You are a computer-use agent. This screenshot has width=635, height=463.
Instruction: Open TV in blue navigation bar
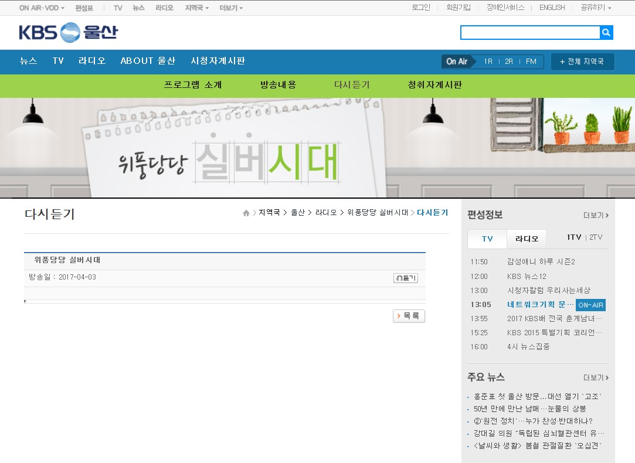(58, 61)
